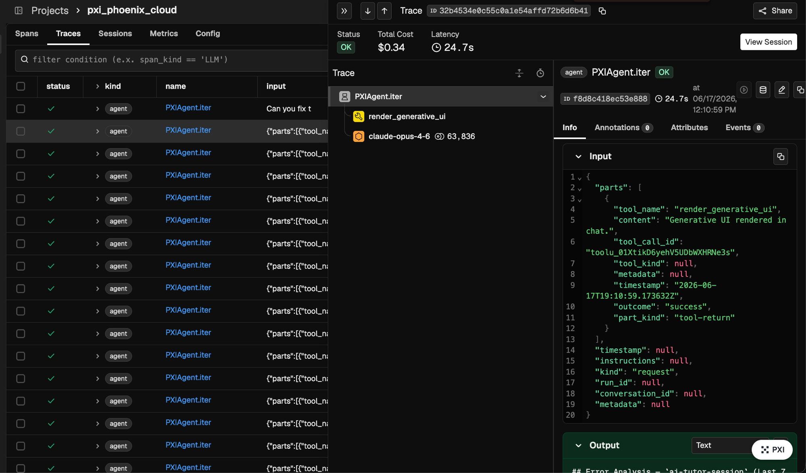Screen dimensions: 806x473
Task: Open View Session
Action: tap(769, 42)
